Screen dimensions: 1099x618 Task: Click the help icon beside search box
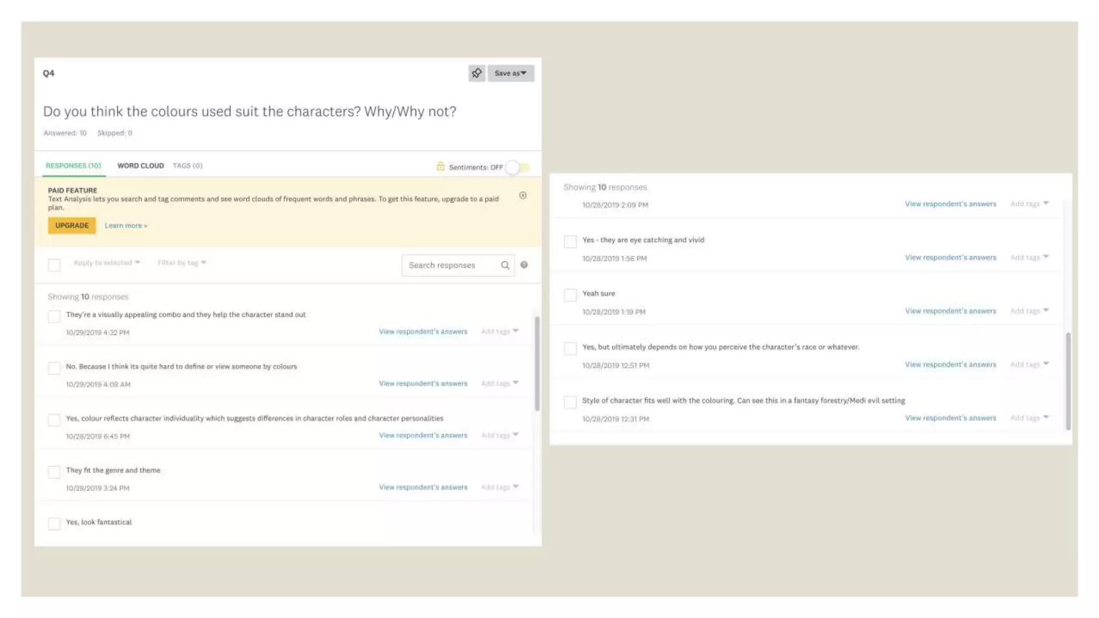click(x=524, y=265)
